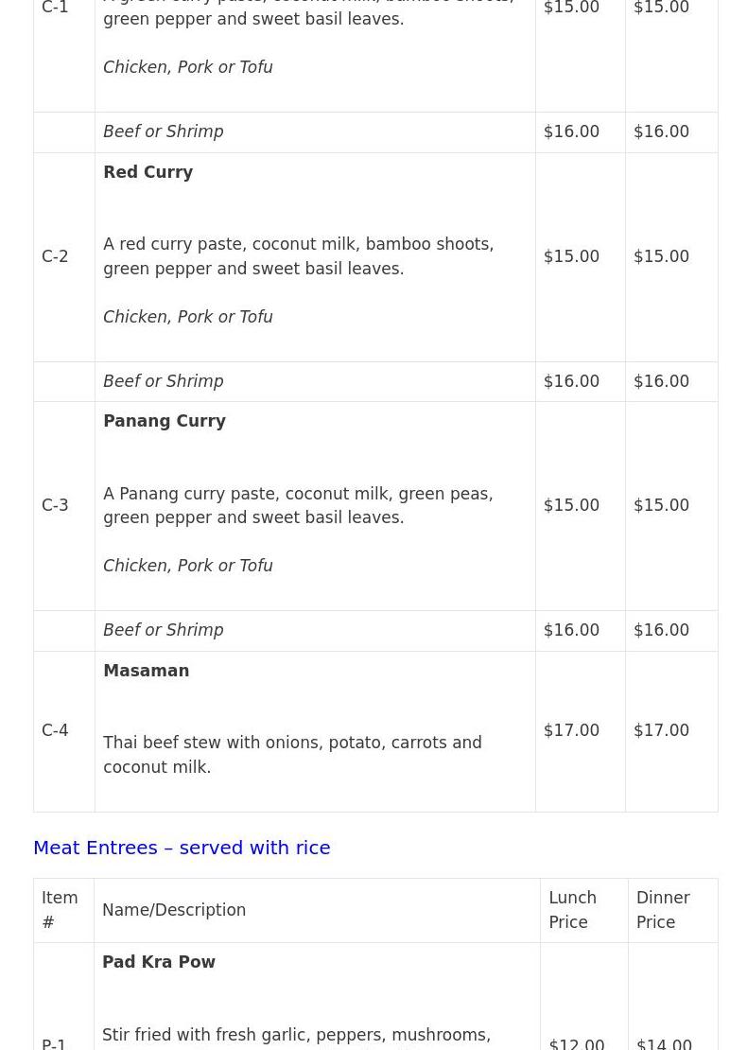Click the Panang Curry description text
Image resolution: width=747 pixels, height=1050 pixels.
click(x=298, y=505)
